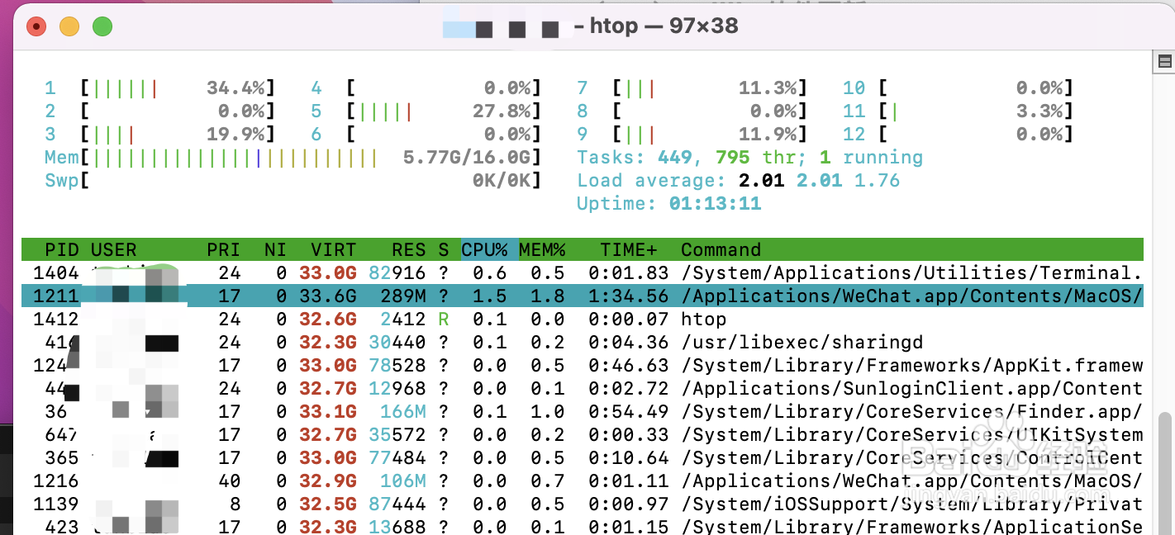1175x535 pixels.
Task: Select the /usr/libexec/sharingd process
Action: [x=583, y=342]
